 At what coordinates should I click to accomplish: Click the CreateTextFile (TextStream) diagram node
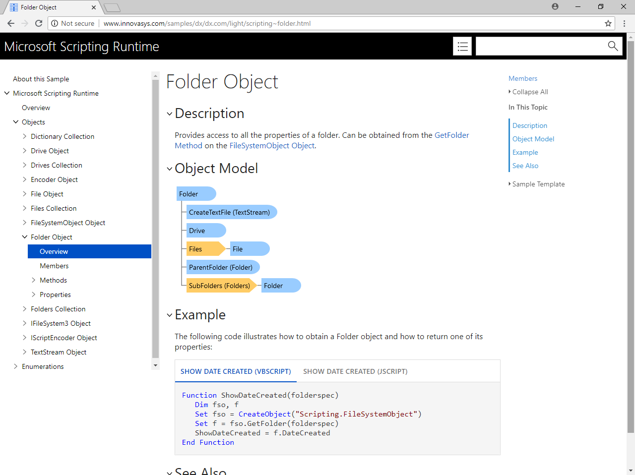pyautogui.click(x=232, y=212)
